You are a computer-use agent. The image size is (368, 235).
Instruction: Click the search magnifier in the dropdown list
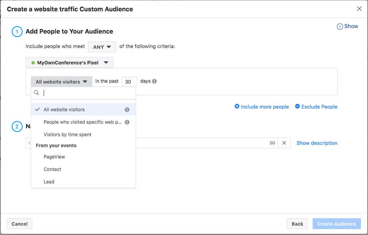click(36, 93)
